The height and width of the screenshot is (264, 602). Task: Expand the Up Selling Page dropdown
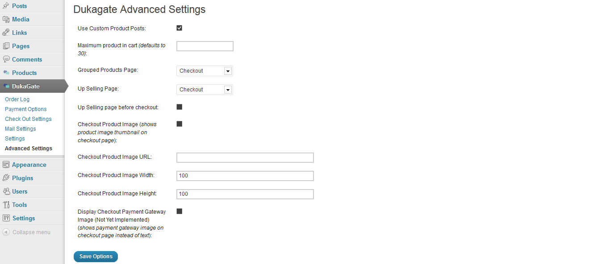[x=205, y=90]
